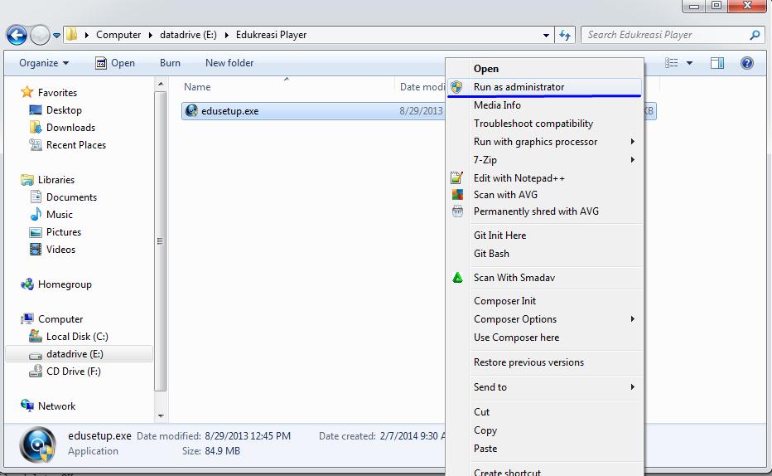Select Libraries in the navigation pane
772x476 pixels.
56,180
